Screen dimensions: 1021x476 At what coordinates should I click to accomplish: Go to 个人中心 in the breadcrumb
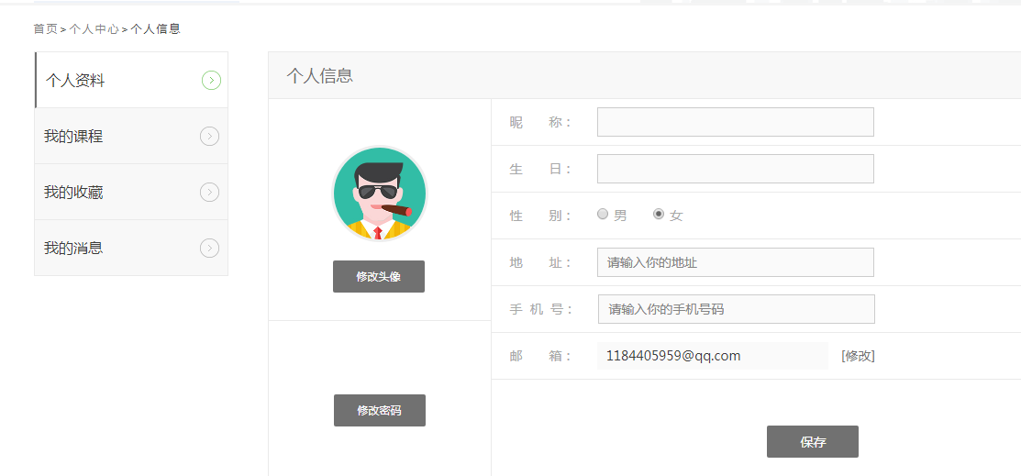[94, 28]
